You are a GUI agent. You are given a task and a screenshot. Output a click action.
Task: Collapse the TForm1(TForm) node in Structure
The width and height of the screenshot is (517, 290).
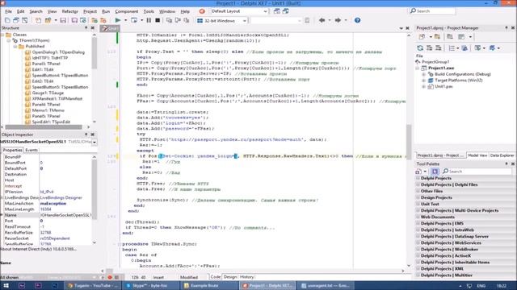click(x=9, y=40)
